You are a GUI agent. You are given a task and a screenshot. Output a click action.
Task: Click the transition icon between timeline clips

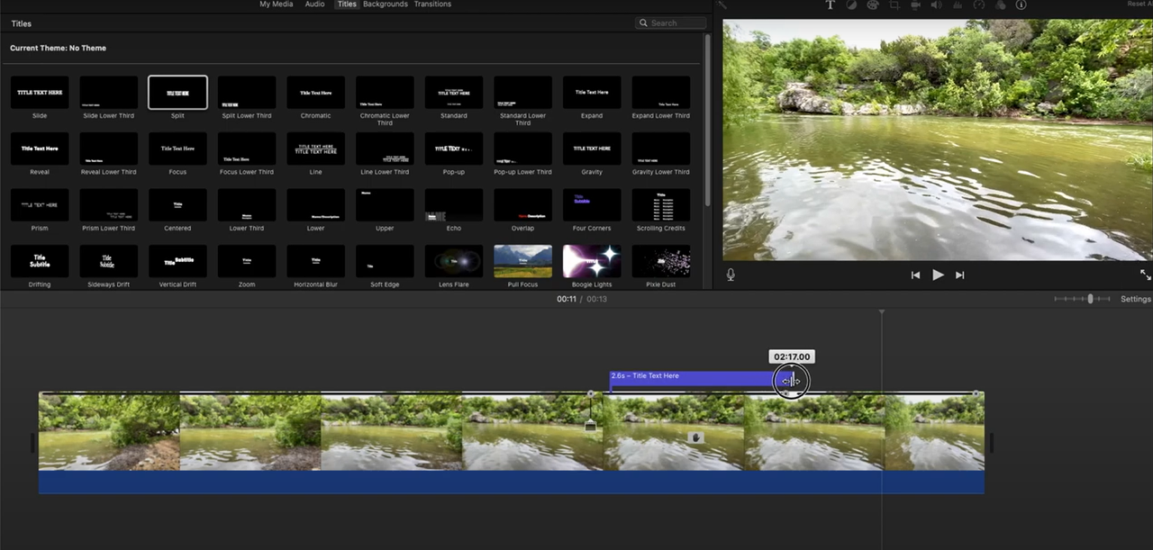(591, 426)
